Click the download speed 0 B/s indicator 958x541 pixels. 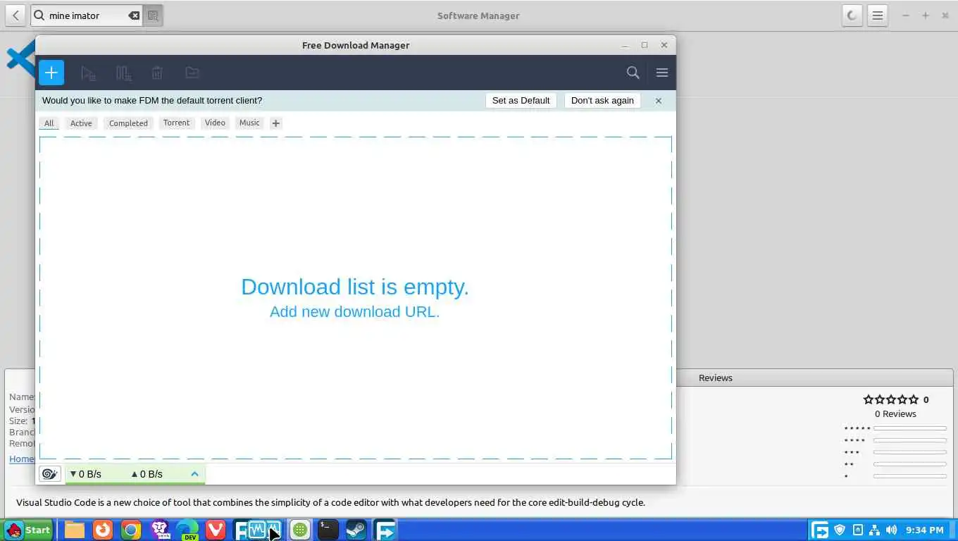(86, 474)
